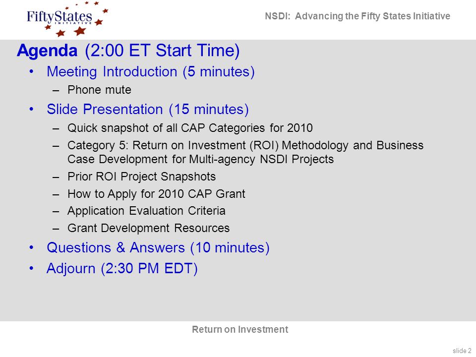Click Meeting Introduction bullet item
Image resolution: width=476 pixels, height=357 pixels.
151,72
